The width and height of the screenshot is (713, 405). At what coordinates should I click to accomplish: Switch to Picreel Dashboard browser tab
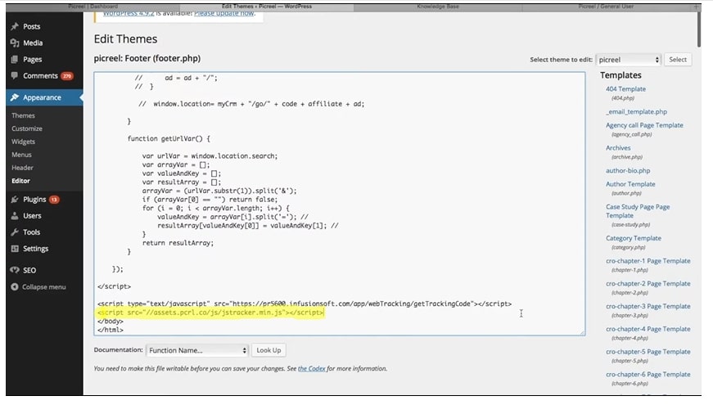[x=93, y=7]
